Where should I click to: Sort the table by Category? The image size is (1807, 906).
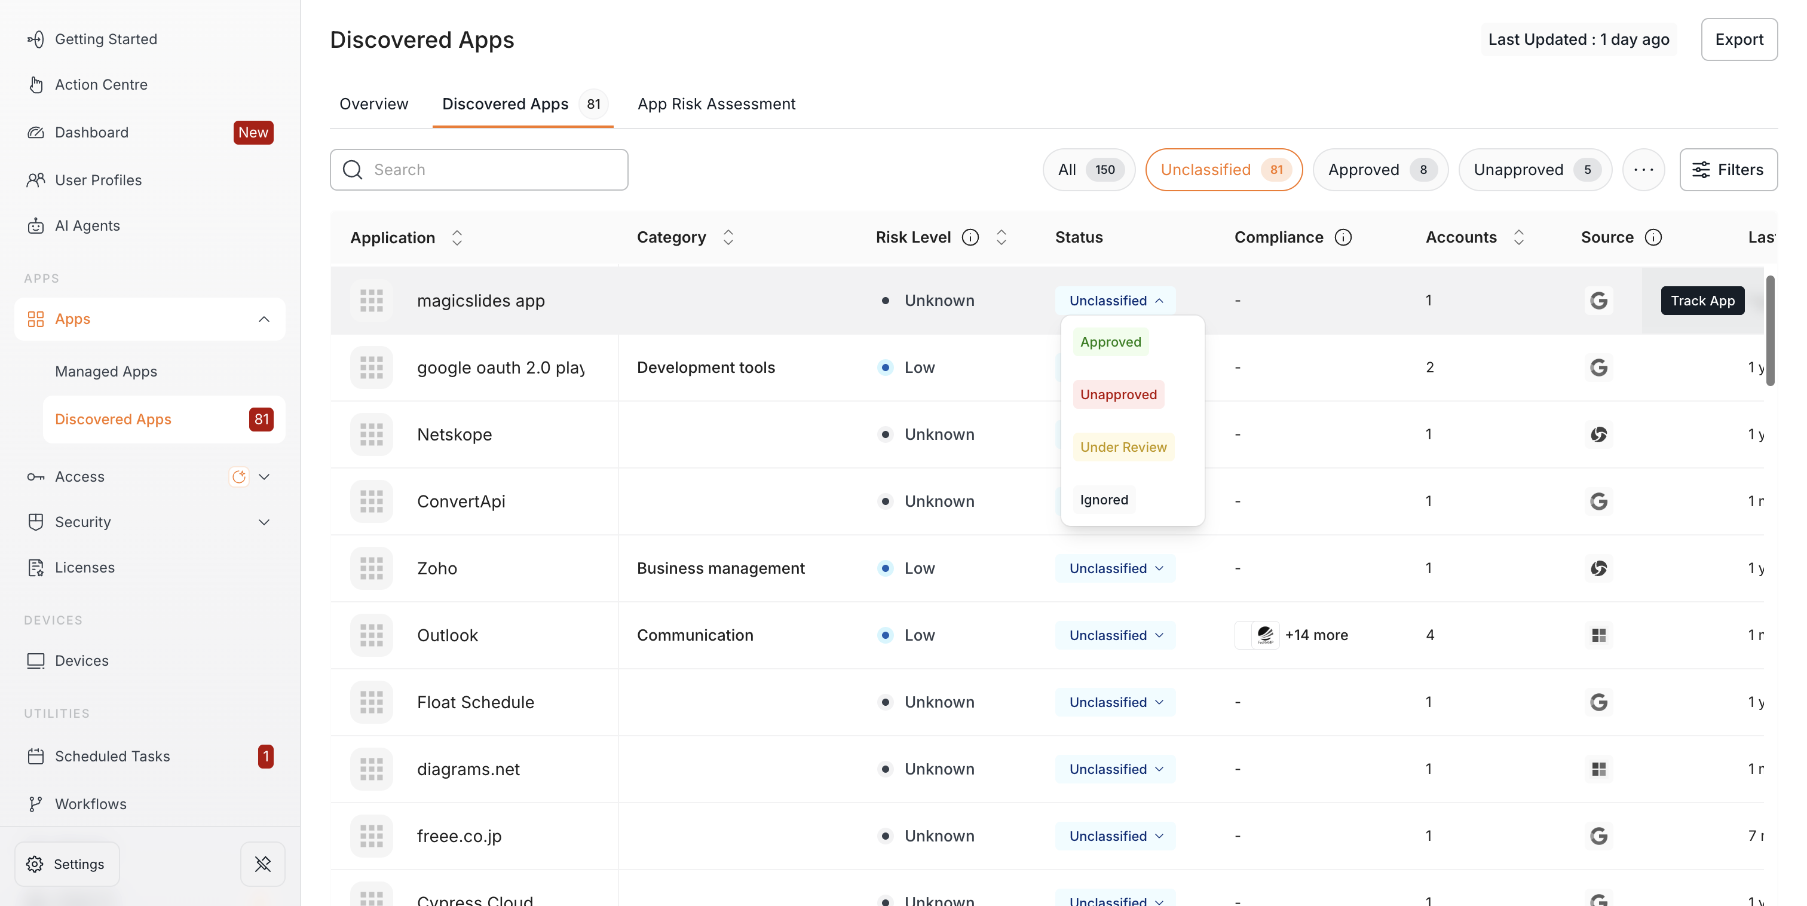(x=728, y=238)
